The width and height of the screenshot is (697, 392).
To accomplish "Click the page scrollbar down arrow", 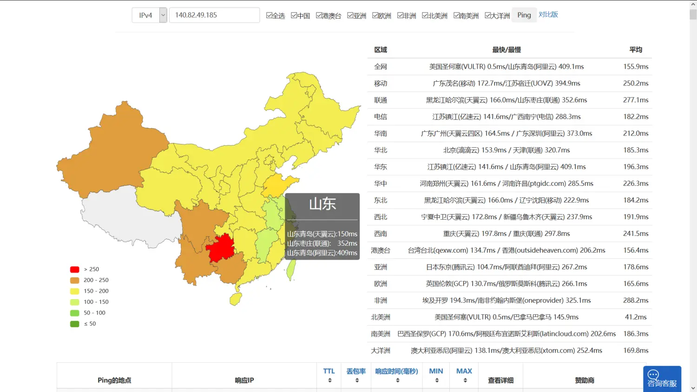I will click(x=693, y=388).
